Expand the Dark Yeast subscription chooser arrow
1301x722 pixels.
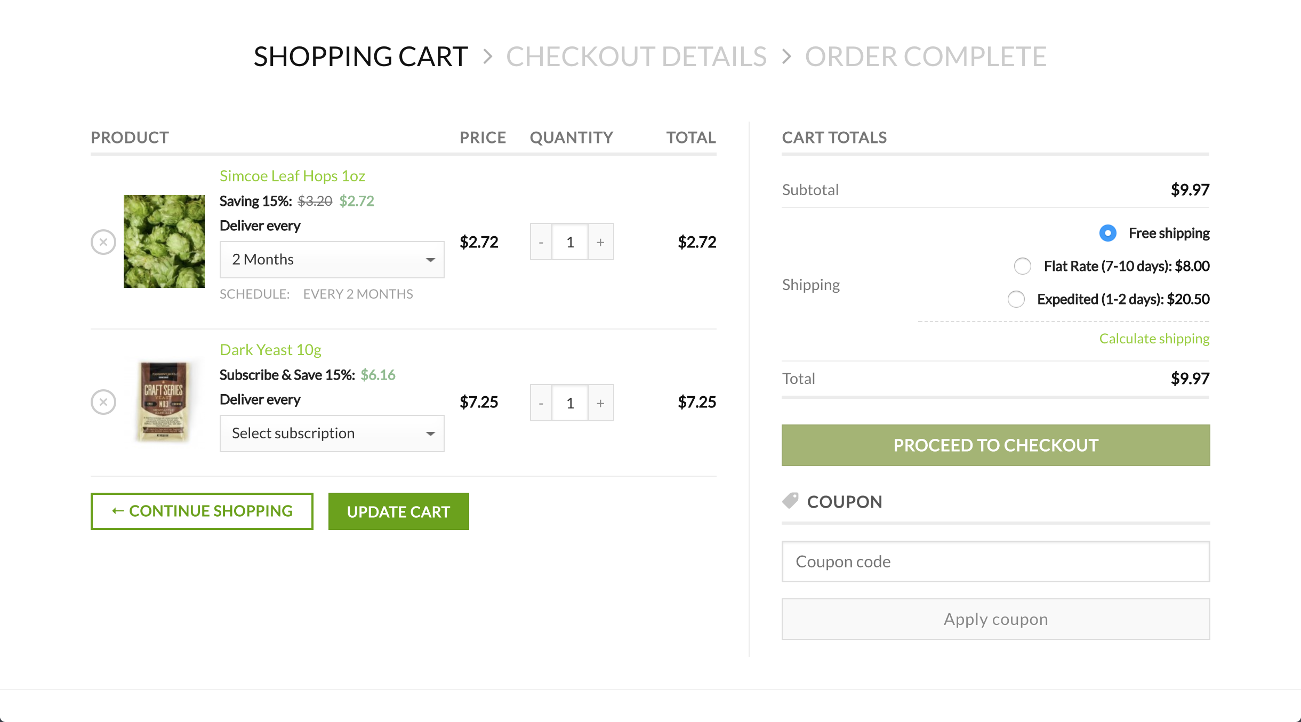pos(430,434)
